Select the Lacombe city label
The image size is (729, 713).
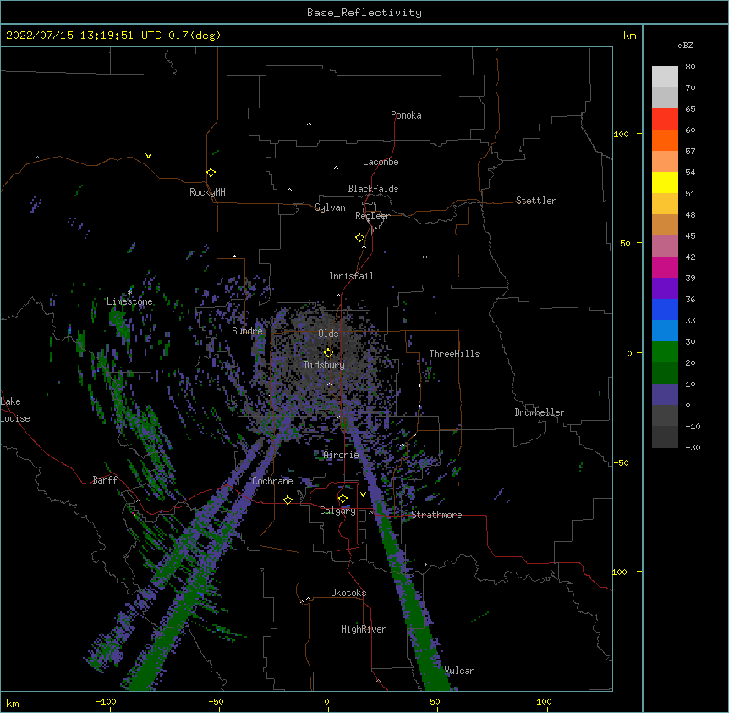point(381,162)
